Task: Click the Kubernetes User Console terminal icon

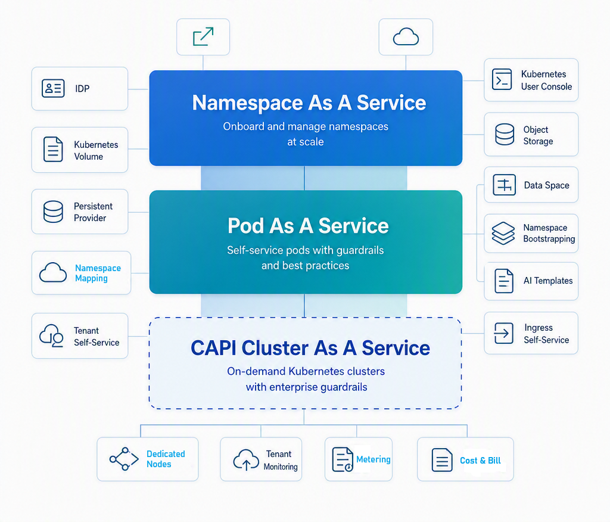Action: (x=502, y=79)
